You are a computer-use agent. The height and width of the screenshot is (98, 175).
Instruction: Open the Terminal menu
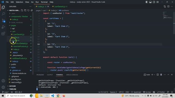[x=44, y=2]
